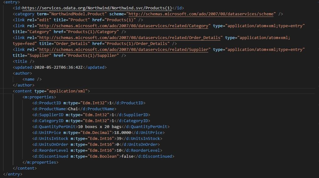Click the d:UnitsInStock element line
This screenshot has height=178, width=319.
97,139
